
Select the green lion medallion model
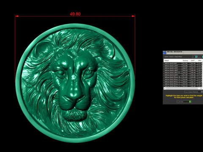click(x=75, y=83)
